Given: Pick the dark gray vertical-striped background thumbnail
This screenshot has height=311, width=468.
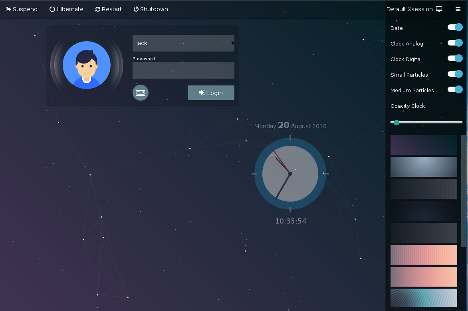Looking at the screenshot, I should (424, 188).
